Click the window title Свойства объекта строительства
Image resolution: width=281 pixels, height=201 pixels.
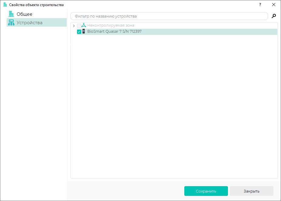36,5
